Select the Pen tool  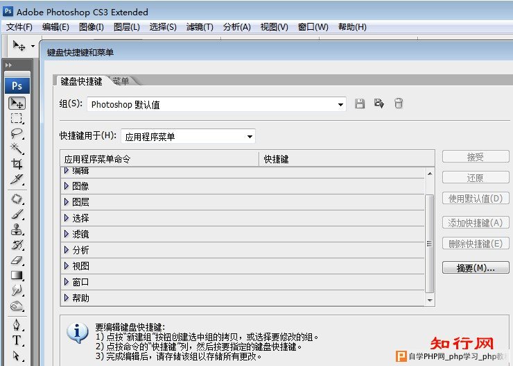tap(17, 325)
